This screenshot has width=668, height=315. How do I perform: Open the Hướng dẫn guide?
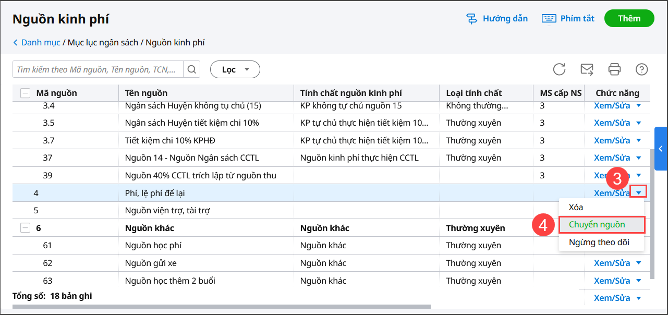(497, 19)
